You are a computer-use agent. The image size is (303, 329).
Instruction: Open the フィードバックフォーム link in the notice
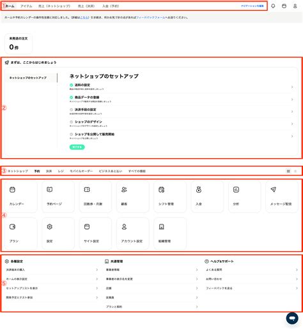tap(151, 17)
